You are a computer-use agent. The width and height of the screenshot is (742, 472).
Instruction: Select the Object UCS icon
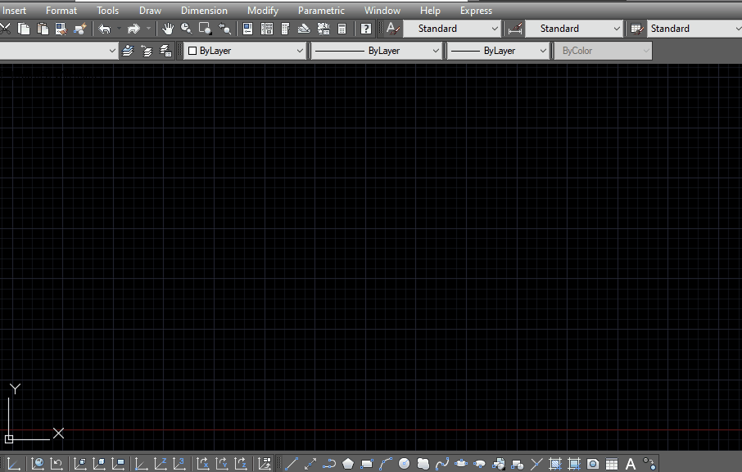point(99,464)
